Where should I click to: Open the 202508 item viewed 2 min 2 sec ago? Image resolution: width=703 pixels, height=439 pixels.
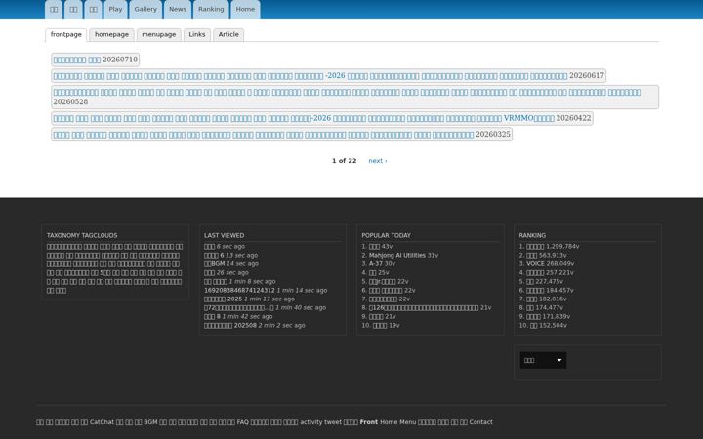230,325
